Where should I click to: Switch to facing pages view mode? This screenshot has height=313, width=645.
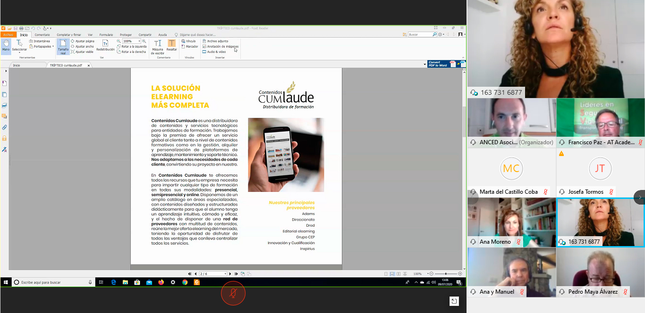point(399,274)
